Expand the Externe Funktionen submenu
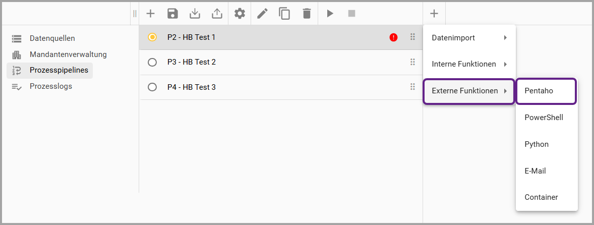594x225 pixels. pyautogui.click(x=469, y=91)
